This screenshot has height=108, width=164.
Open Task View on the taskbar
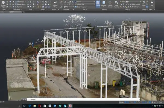24,106
